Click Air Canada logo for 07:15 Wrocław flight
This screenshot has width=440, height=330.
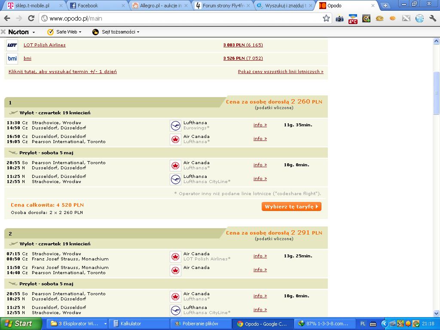175,257
